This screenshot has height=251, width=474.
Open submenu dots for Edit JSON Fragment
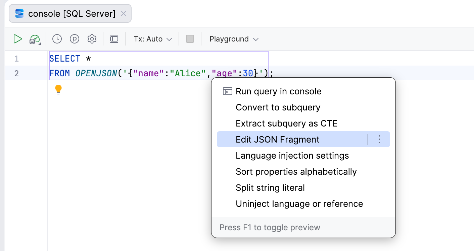point(379,140)
